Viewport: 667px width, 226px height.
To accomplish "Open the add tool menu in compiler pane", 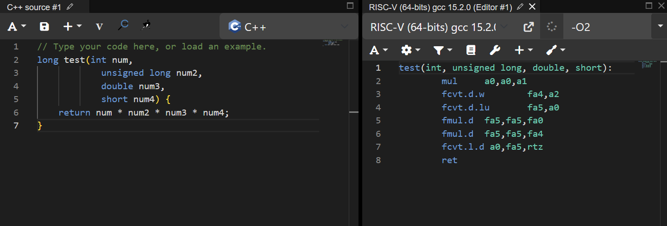I will pyautogui.click(x=555, y=50).
